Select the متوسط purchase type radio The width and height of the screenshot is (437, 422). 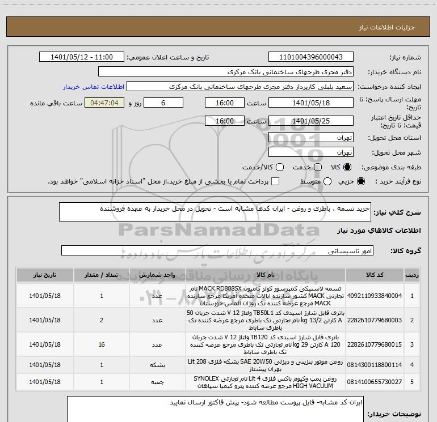[x=327, y=181]
